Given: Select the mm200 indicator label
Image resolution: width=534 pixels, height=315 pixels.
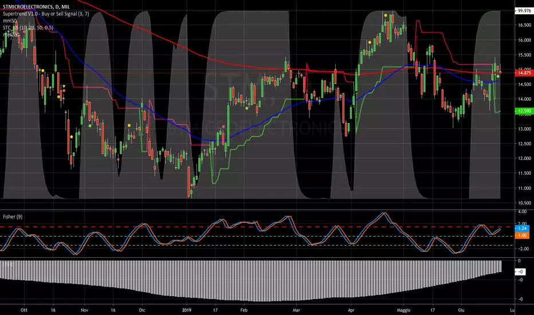Looking at the screenshot, I should (11, 34).
